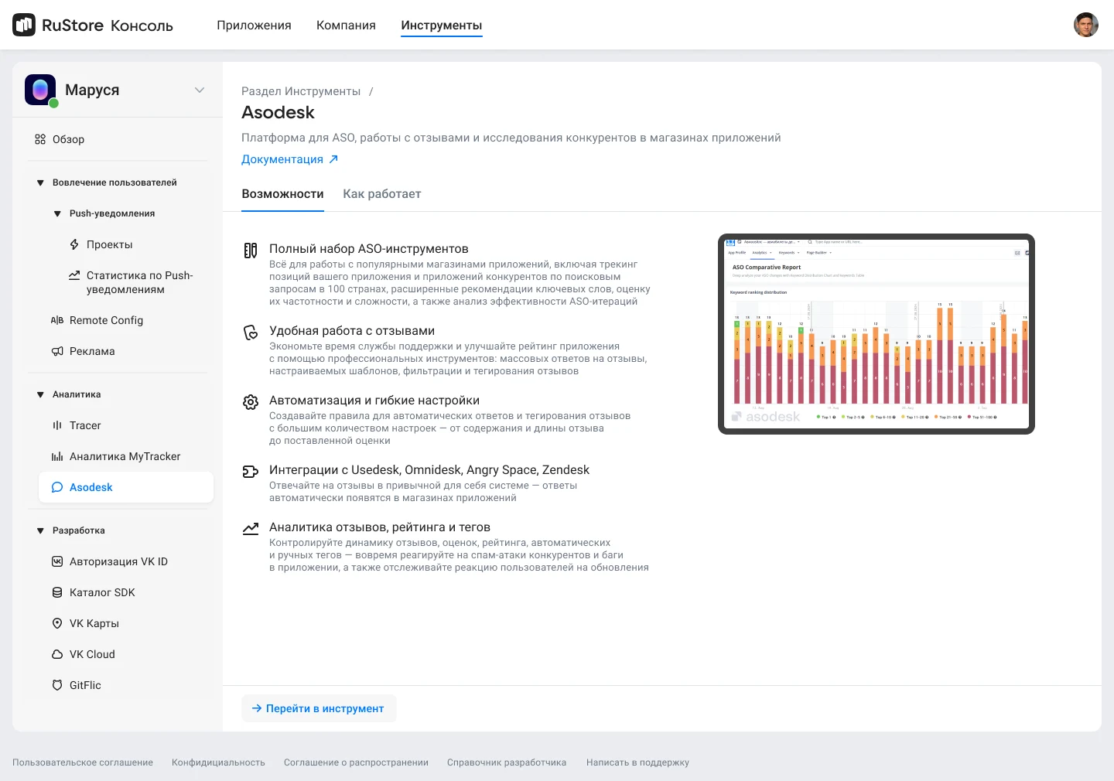Screen dimensions: 1114x781
Task: Click the RuStore logo icon
Action: click(x=24, y=25)
